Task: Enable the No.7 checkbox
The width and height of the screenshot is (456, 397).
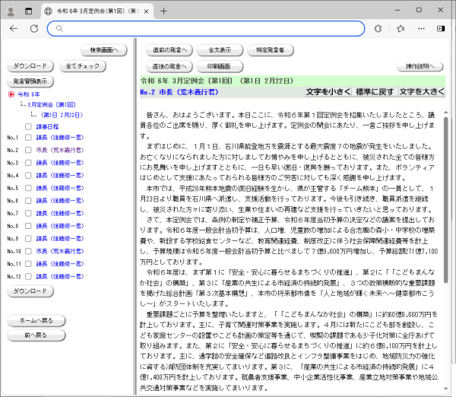Action: (x=28, y=214)
